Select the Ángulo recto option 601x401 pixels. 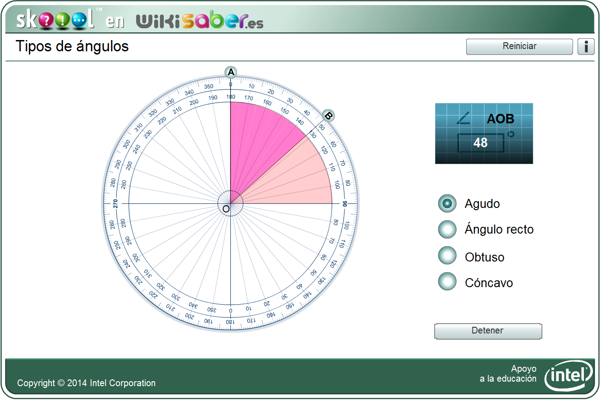point(447,230)
